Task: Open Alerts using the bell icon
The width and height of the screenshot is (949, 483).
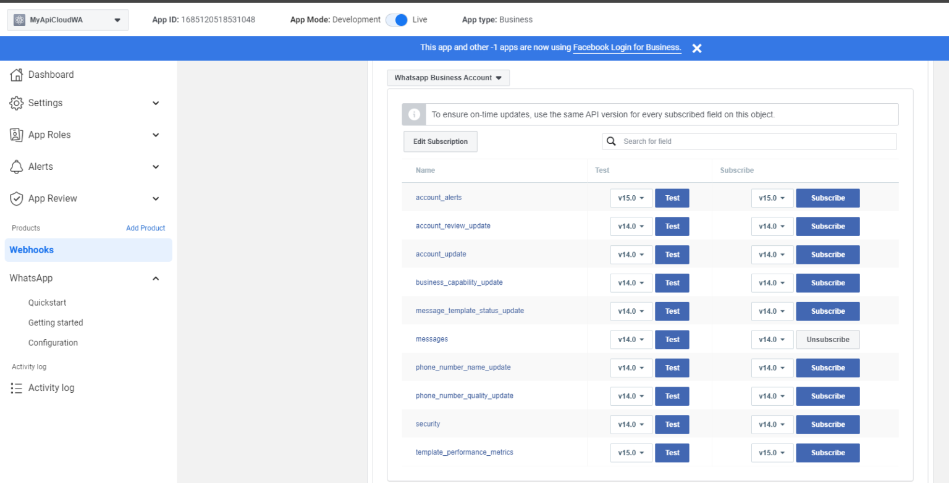Action: (15, 166)
